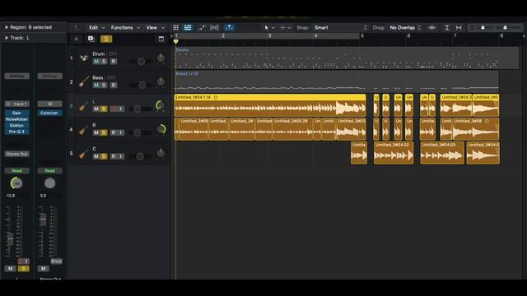The width and height of the screenshot is (527, 296).
Task: Expand the Region inspector disclosure triangle
Action: (7, 27)
